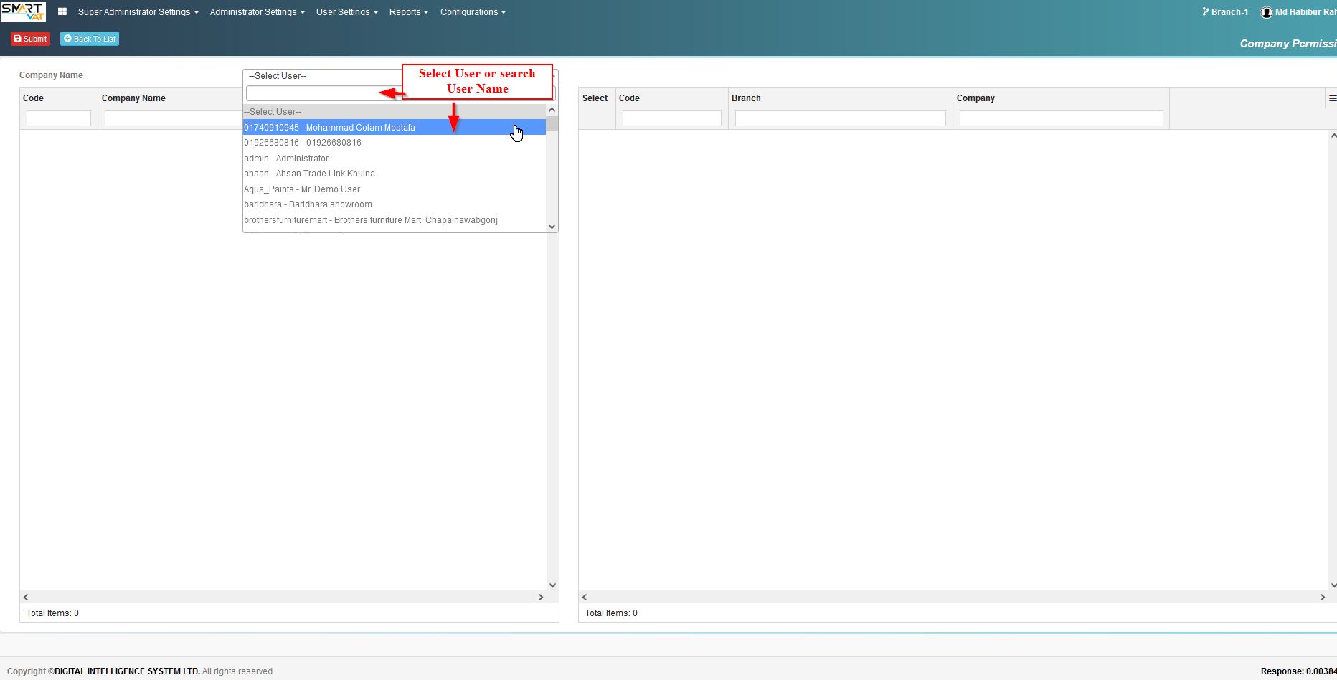Open the Select User combo box
Image resolution: width=1337 pixels, height=680 pixels.
pos(400,76)
